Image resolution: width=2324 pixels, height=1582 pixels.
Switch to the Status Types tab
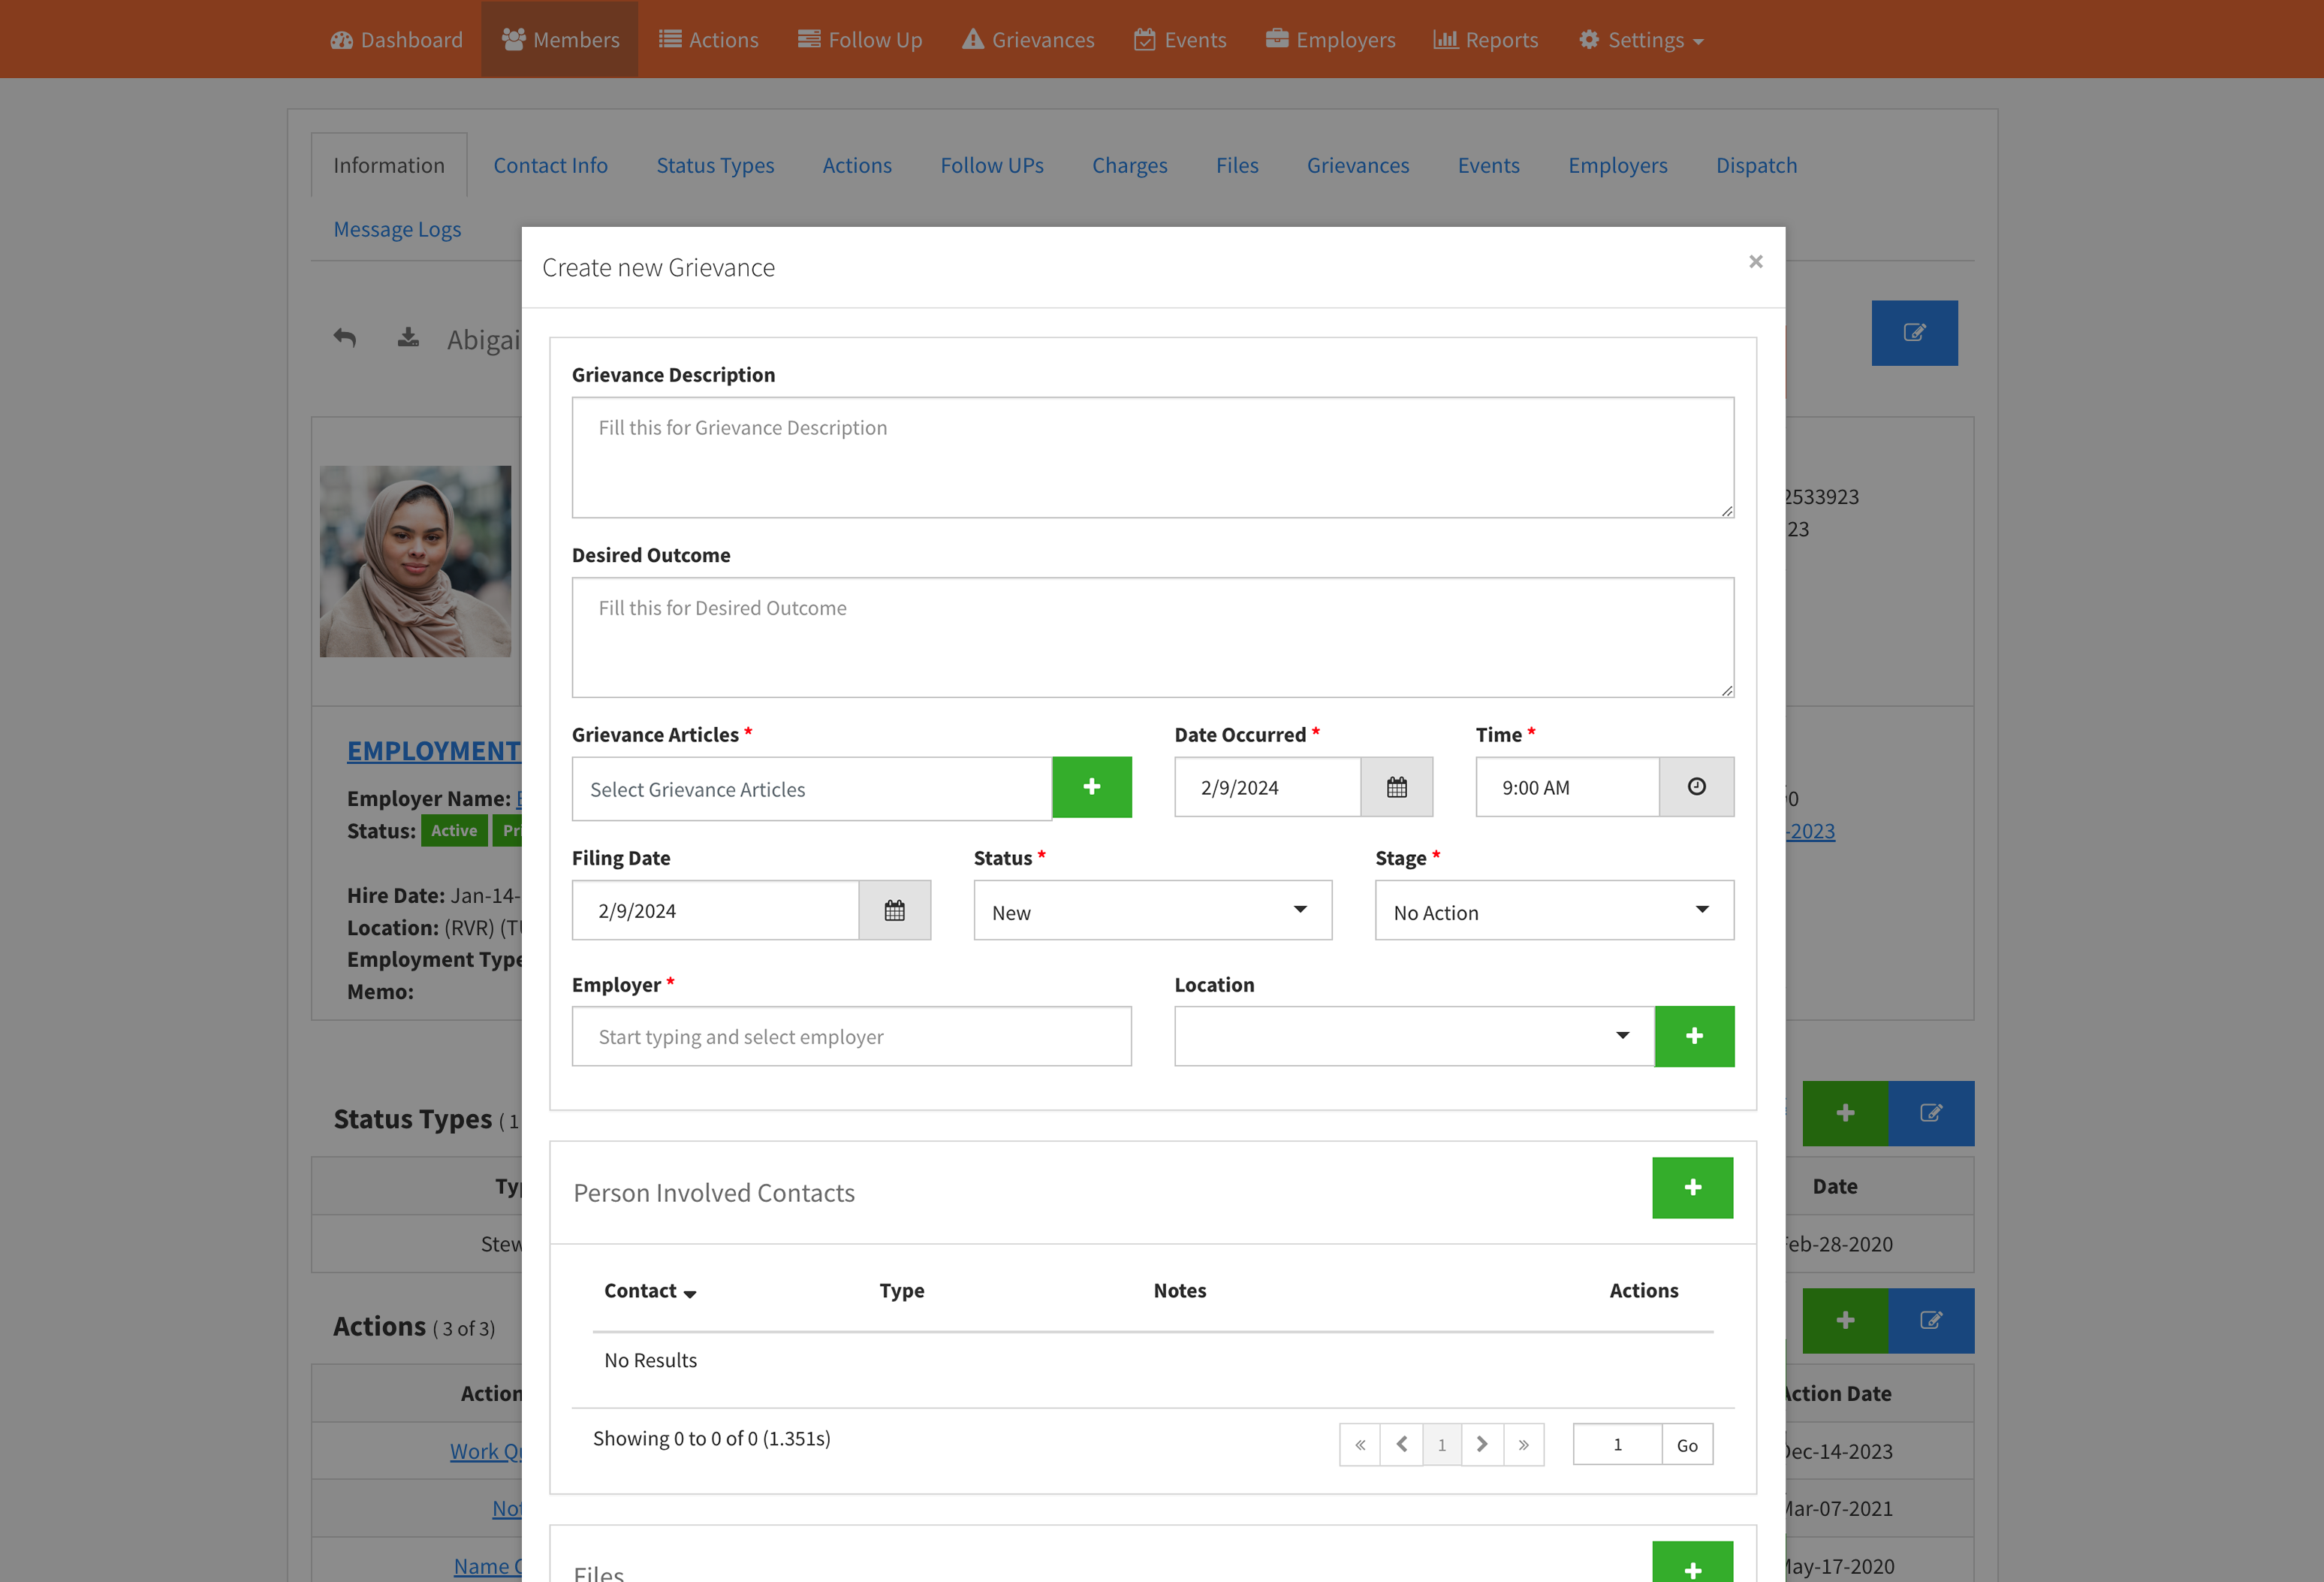click(715, 165)
